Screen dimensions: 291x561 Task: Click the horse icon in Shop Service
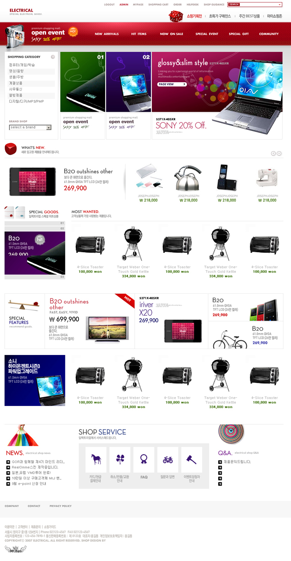point(96,460)
